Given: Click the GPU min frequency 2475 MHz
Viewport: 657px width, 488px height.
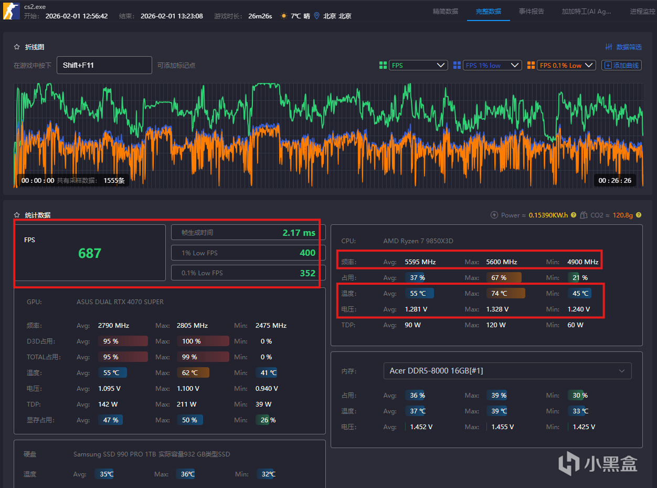Looking at the screenshot, I should coord(271,325).
